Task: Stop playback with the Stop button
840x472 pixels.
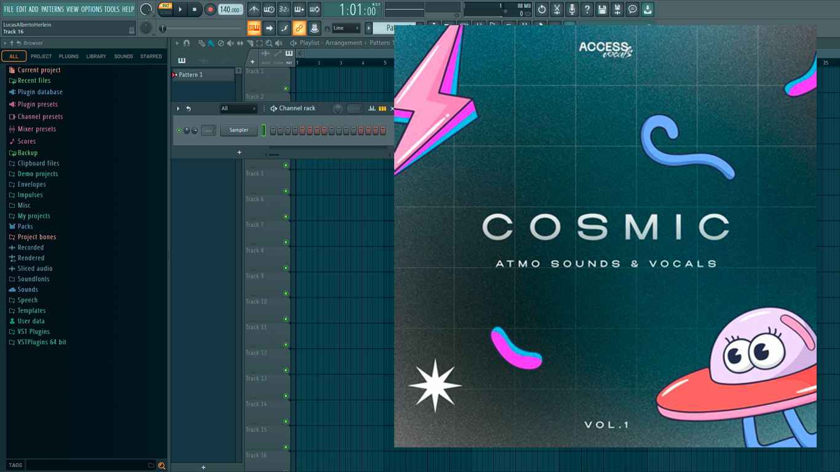Action: 194,9
